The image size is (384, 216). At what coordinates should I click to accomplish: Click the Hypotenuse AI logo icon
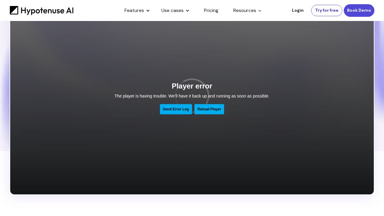pyautogui.click(x=14, y=10)
